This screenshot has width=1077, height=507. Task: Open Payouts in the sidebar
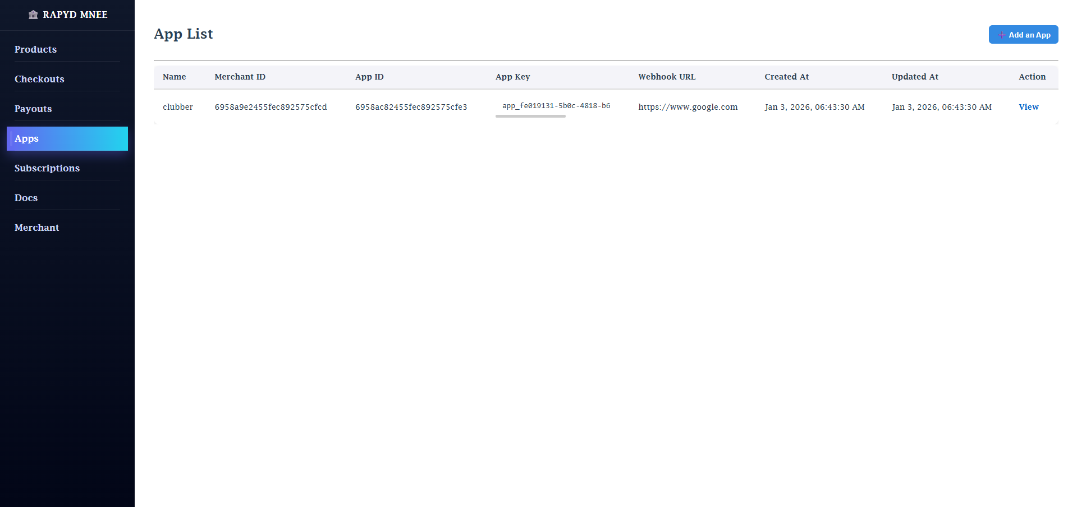(x=67, y=109)
